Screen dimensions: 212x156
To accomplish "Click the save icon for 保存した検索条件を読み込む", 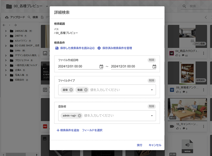I will pyautogui.click(x=57, y=48).
